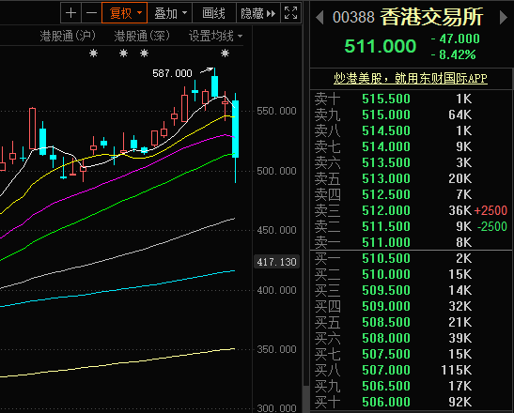Select ask price 515.500 in 卖十 row

[386, 99]
